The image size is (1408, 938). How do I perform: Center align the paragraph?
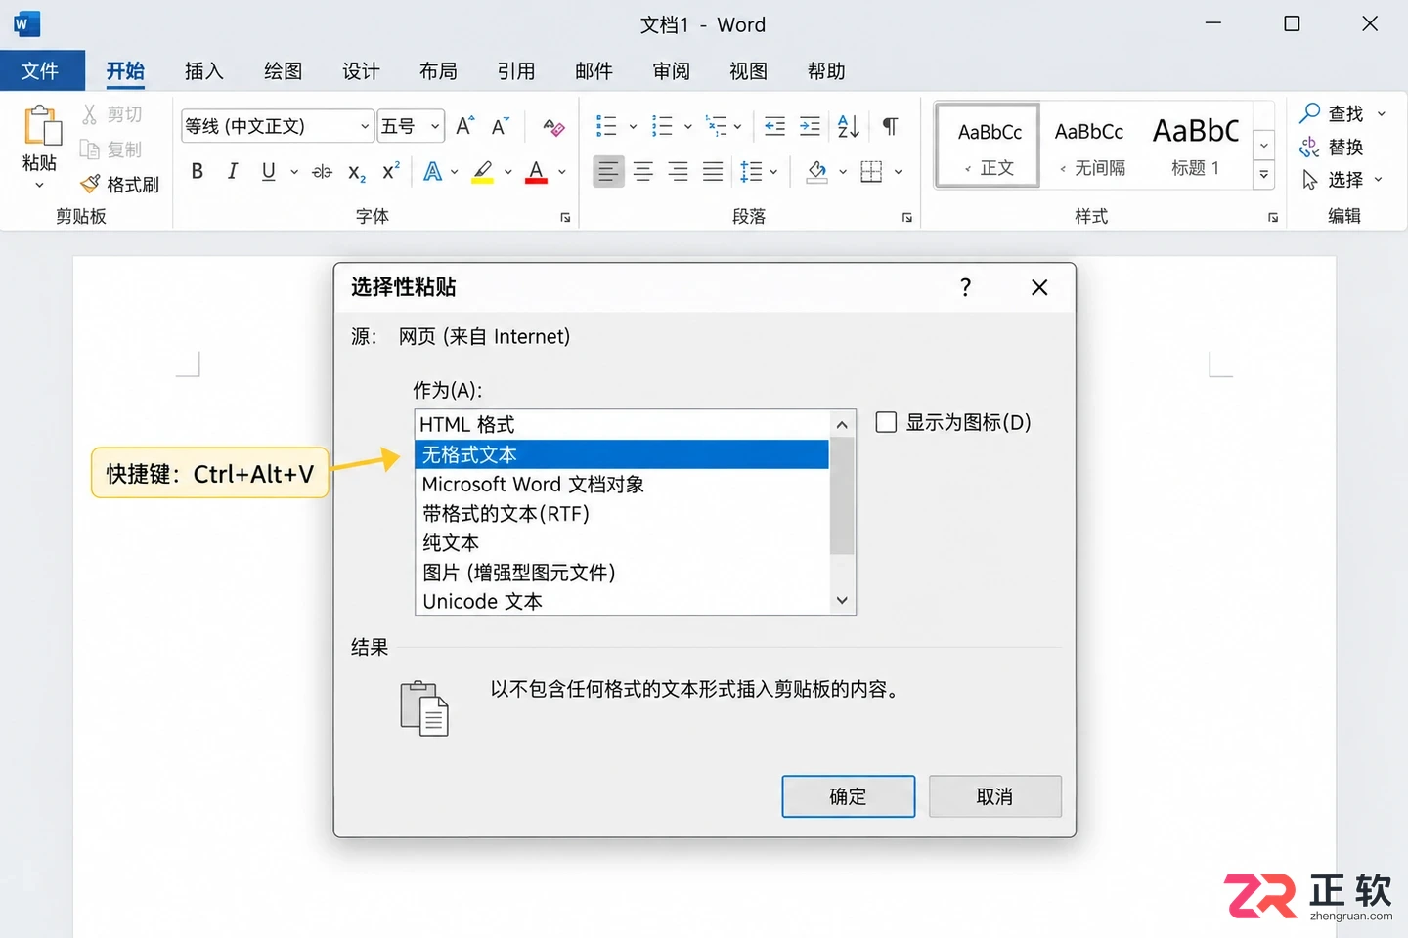[643, 172]
